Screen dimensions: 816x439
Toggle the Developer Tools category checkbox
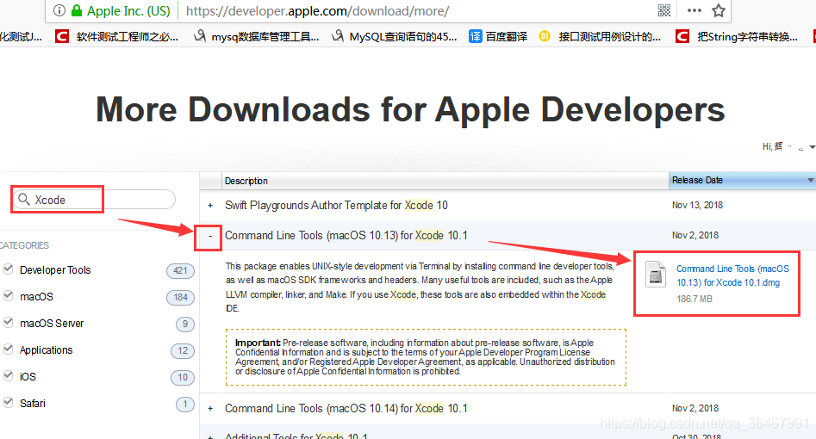click(9, 269)
